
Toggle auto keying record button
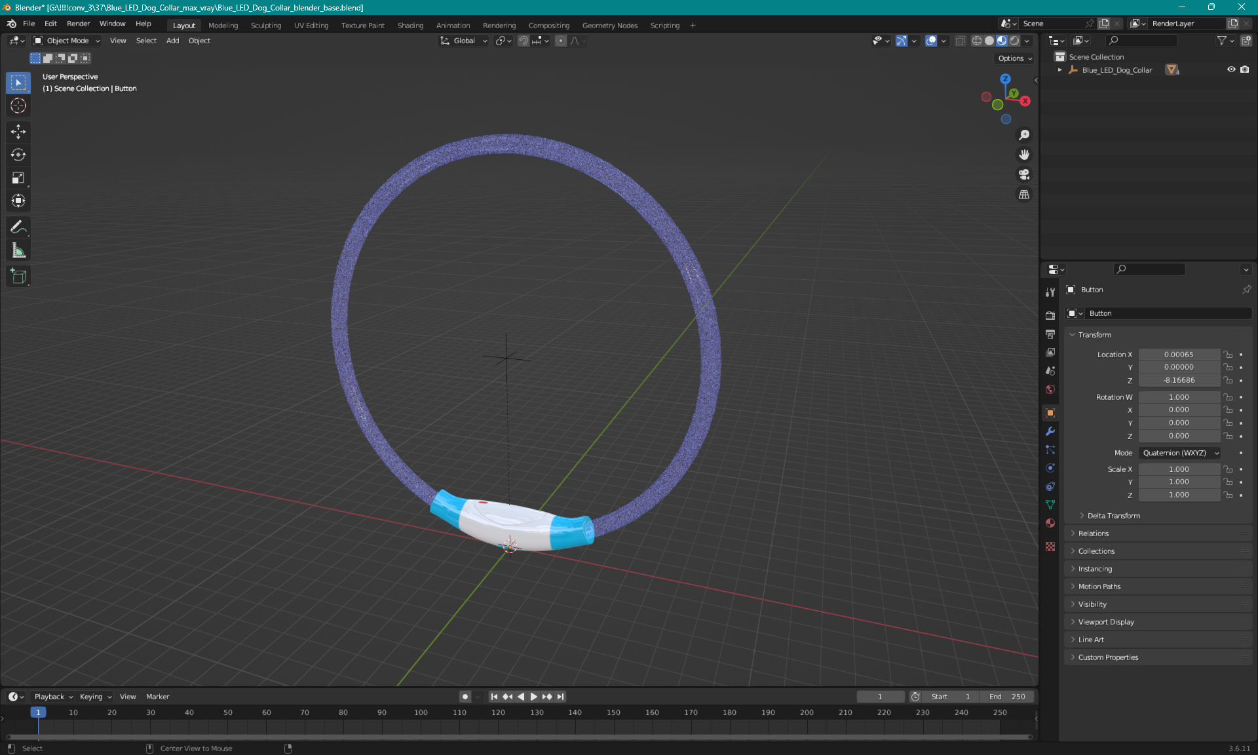[465, 697]
